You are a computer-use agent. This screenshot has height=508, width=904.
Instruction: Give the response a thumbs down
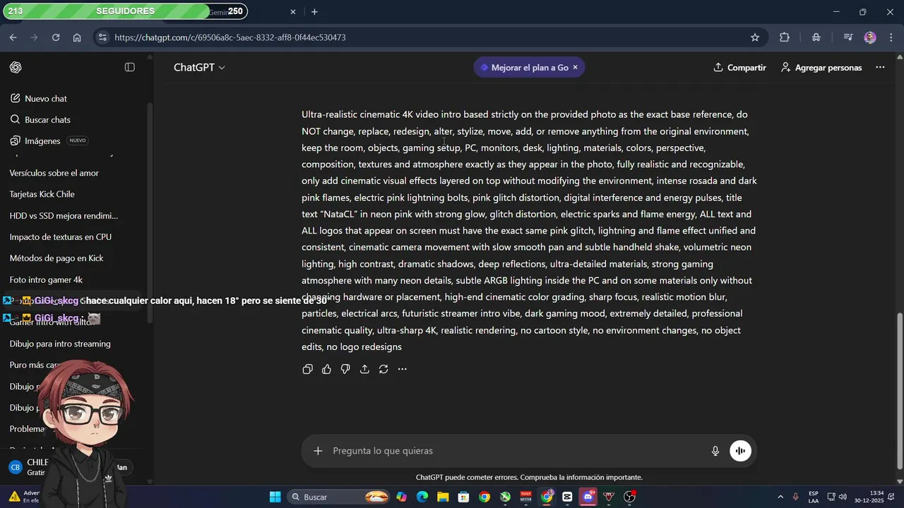(x=345, y=369)
